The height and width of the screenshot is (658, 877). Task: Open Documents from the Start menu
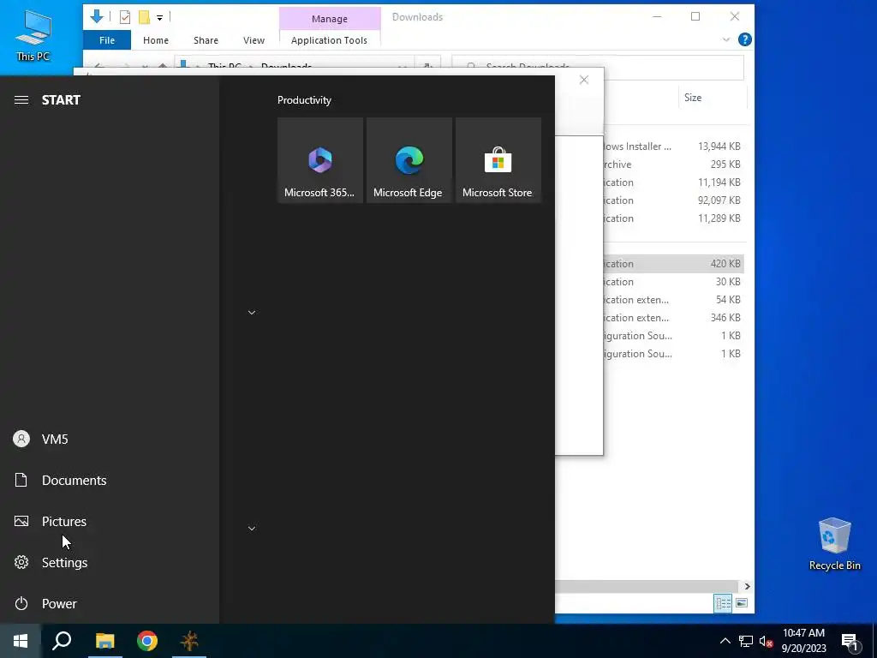pyautogui.click(x=110, y=480)
